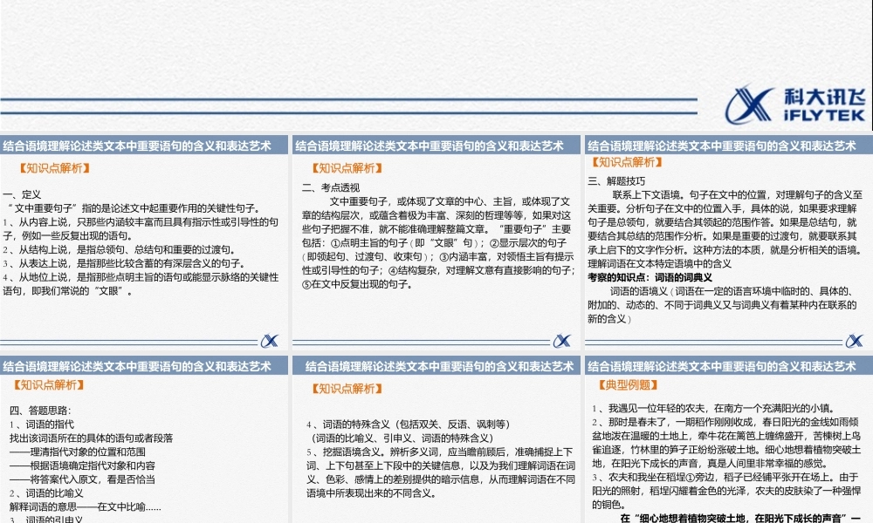Click the paragraph starting 词语的语境义
The width and height of the screenshot is (873, 523).
(722, 304)
